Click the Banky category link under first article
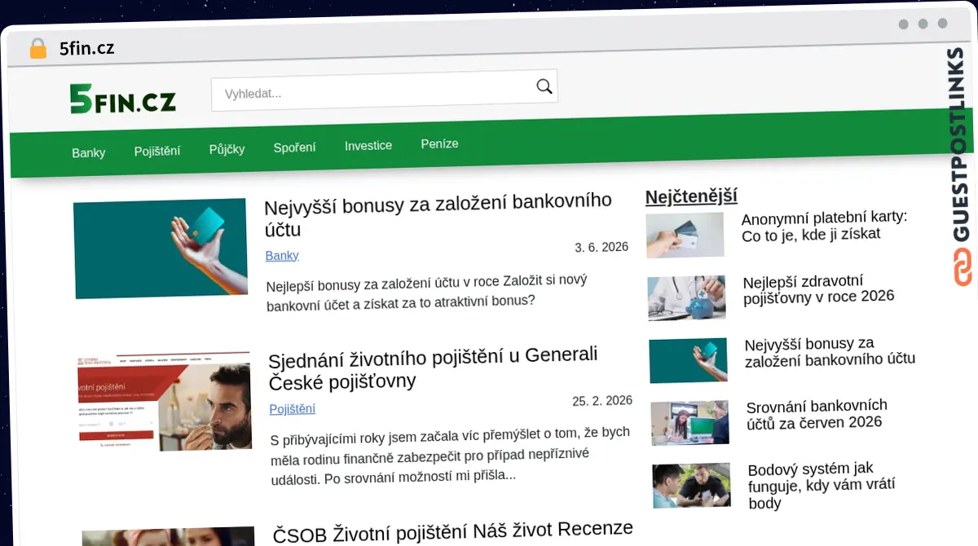 click(282, 255)
